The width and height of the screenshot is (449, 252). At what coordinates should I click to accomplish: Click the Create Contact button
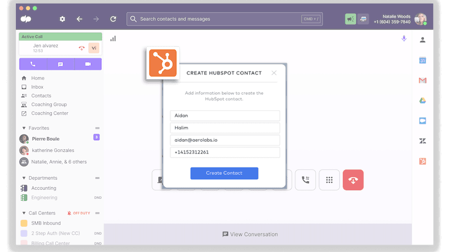[x=224, y=173]
